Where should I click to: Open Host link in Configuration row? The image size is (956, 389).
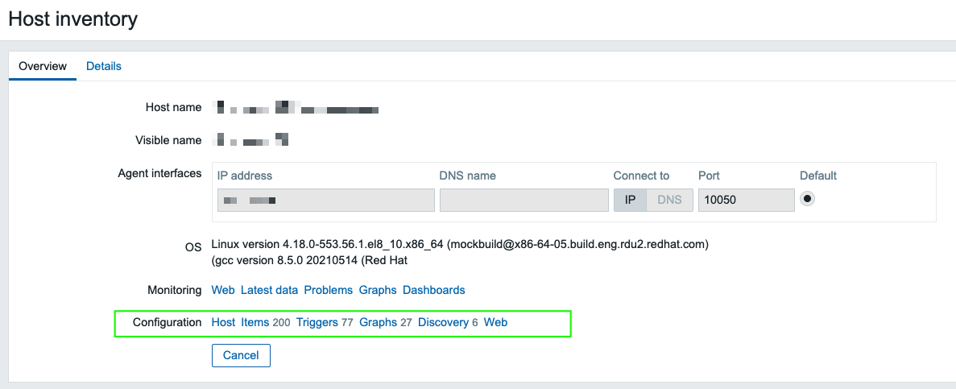[x=223, y=322]
